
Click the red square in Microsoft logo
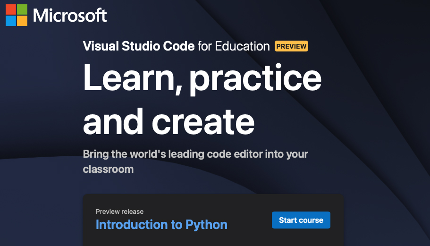tap(10, 9)
